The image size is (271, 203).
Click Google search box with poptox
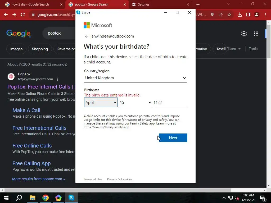[59, 33]
